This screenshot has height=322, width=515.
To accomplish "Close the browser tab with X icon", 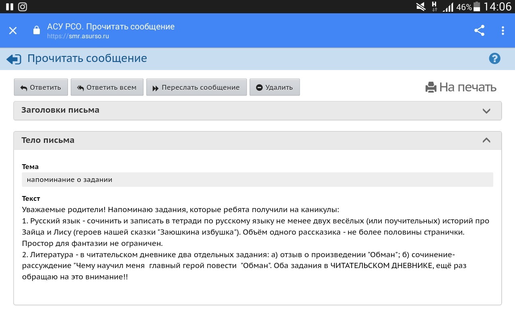I will (x=13, y=31).
